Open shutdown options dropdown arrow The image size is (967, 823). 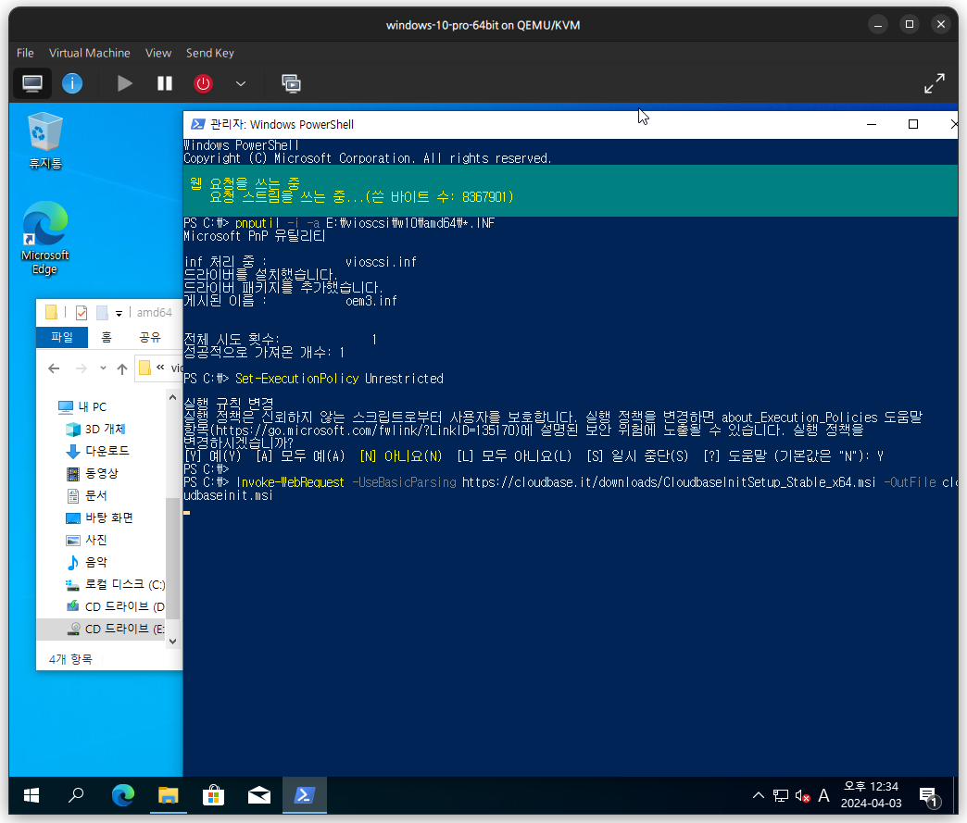pos(241,83)
